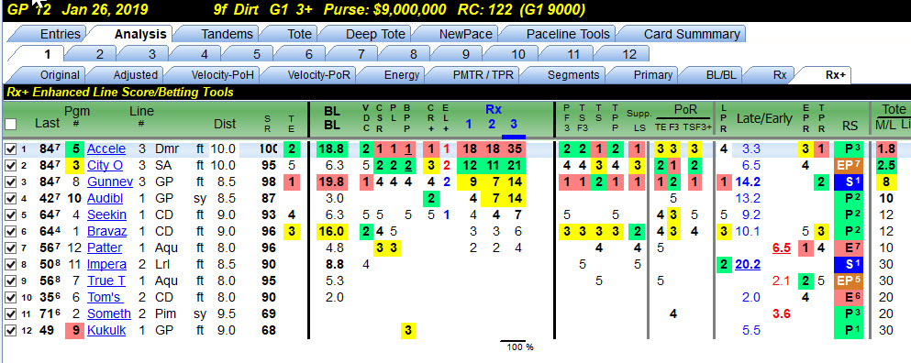Open horse link Tom's
Viewport: 911px width, 363px height.
tap(105, 298)
